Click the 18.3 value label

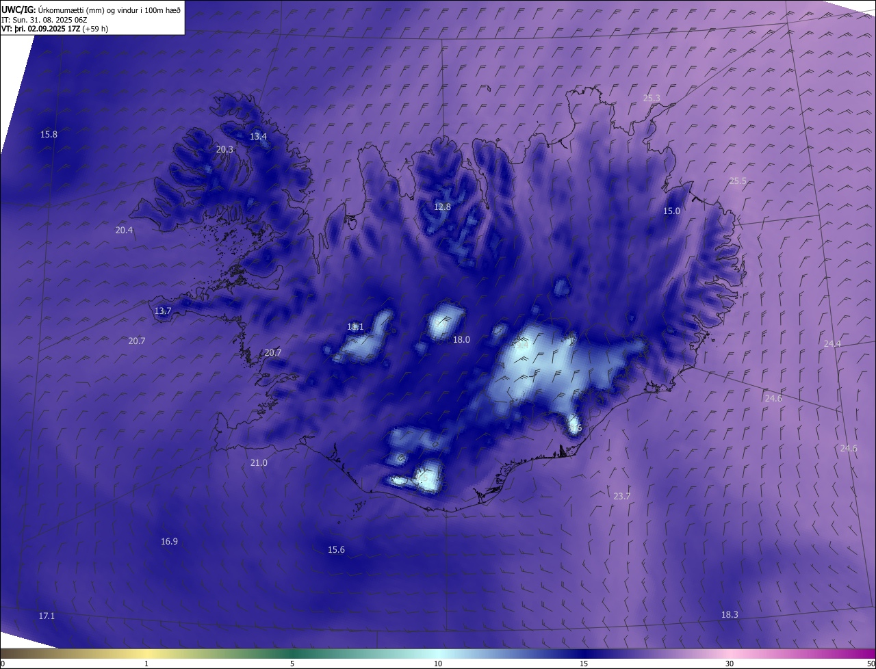pos(730,615)
